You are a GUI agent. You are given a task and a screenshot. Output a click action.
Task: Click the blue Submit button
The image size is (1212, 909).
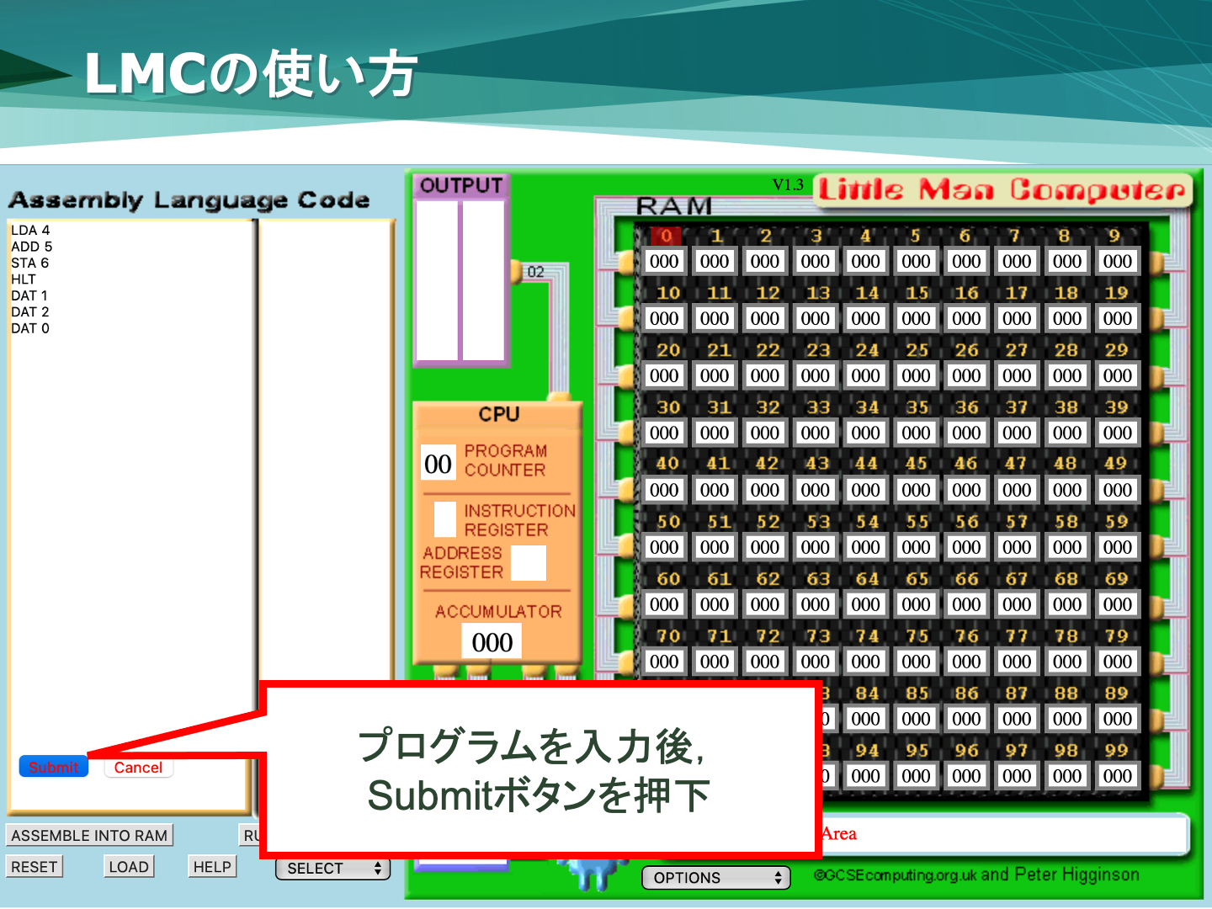pyautogui.click(x=53, y=767)
